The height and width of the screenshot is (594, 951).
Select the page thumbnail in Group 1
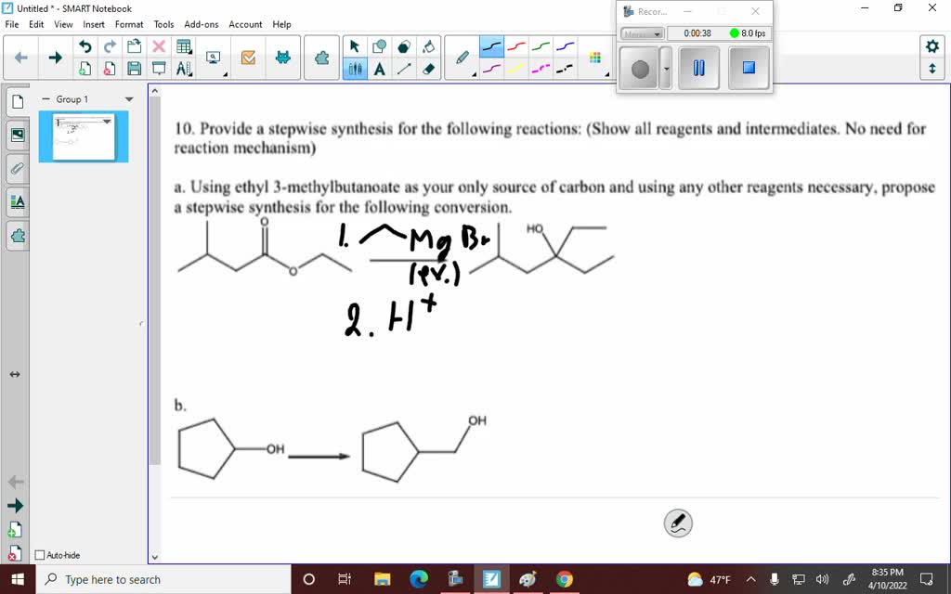(84, 136)
